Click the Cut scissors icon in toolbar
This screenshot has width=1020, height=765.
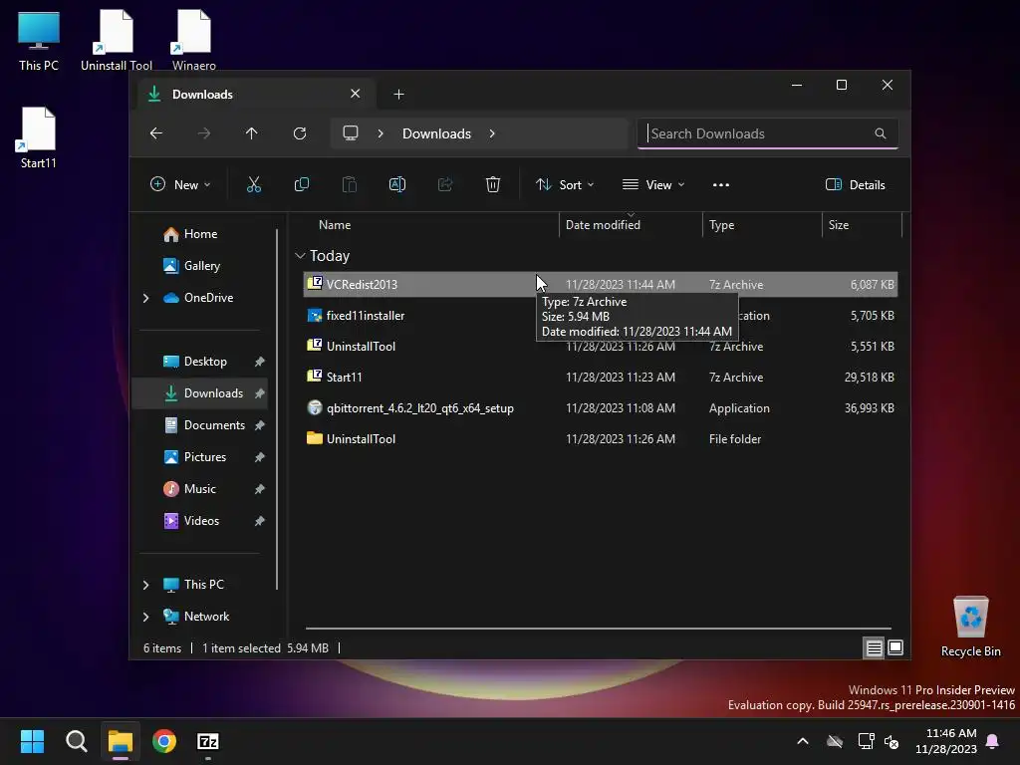coord(254,184)
